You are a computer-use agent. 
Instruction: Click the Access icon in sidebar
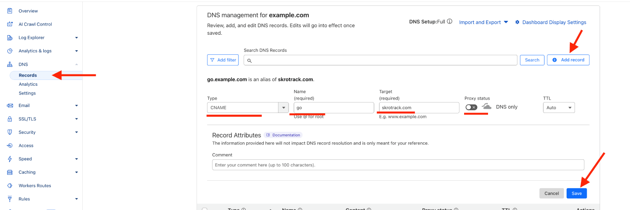click(10, 146)
